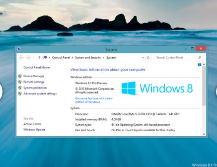Click the Windows 8 logo image
Image resolution: width=217 pixels, height=167 pixels.
(x=157, y=88)
